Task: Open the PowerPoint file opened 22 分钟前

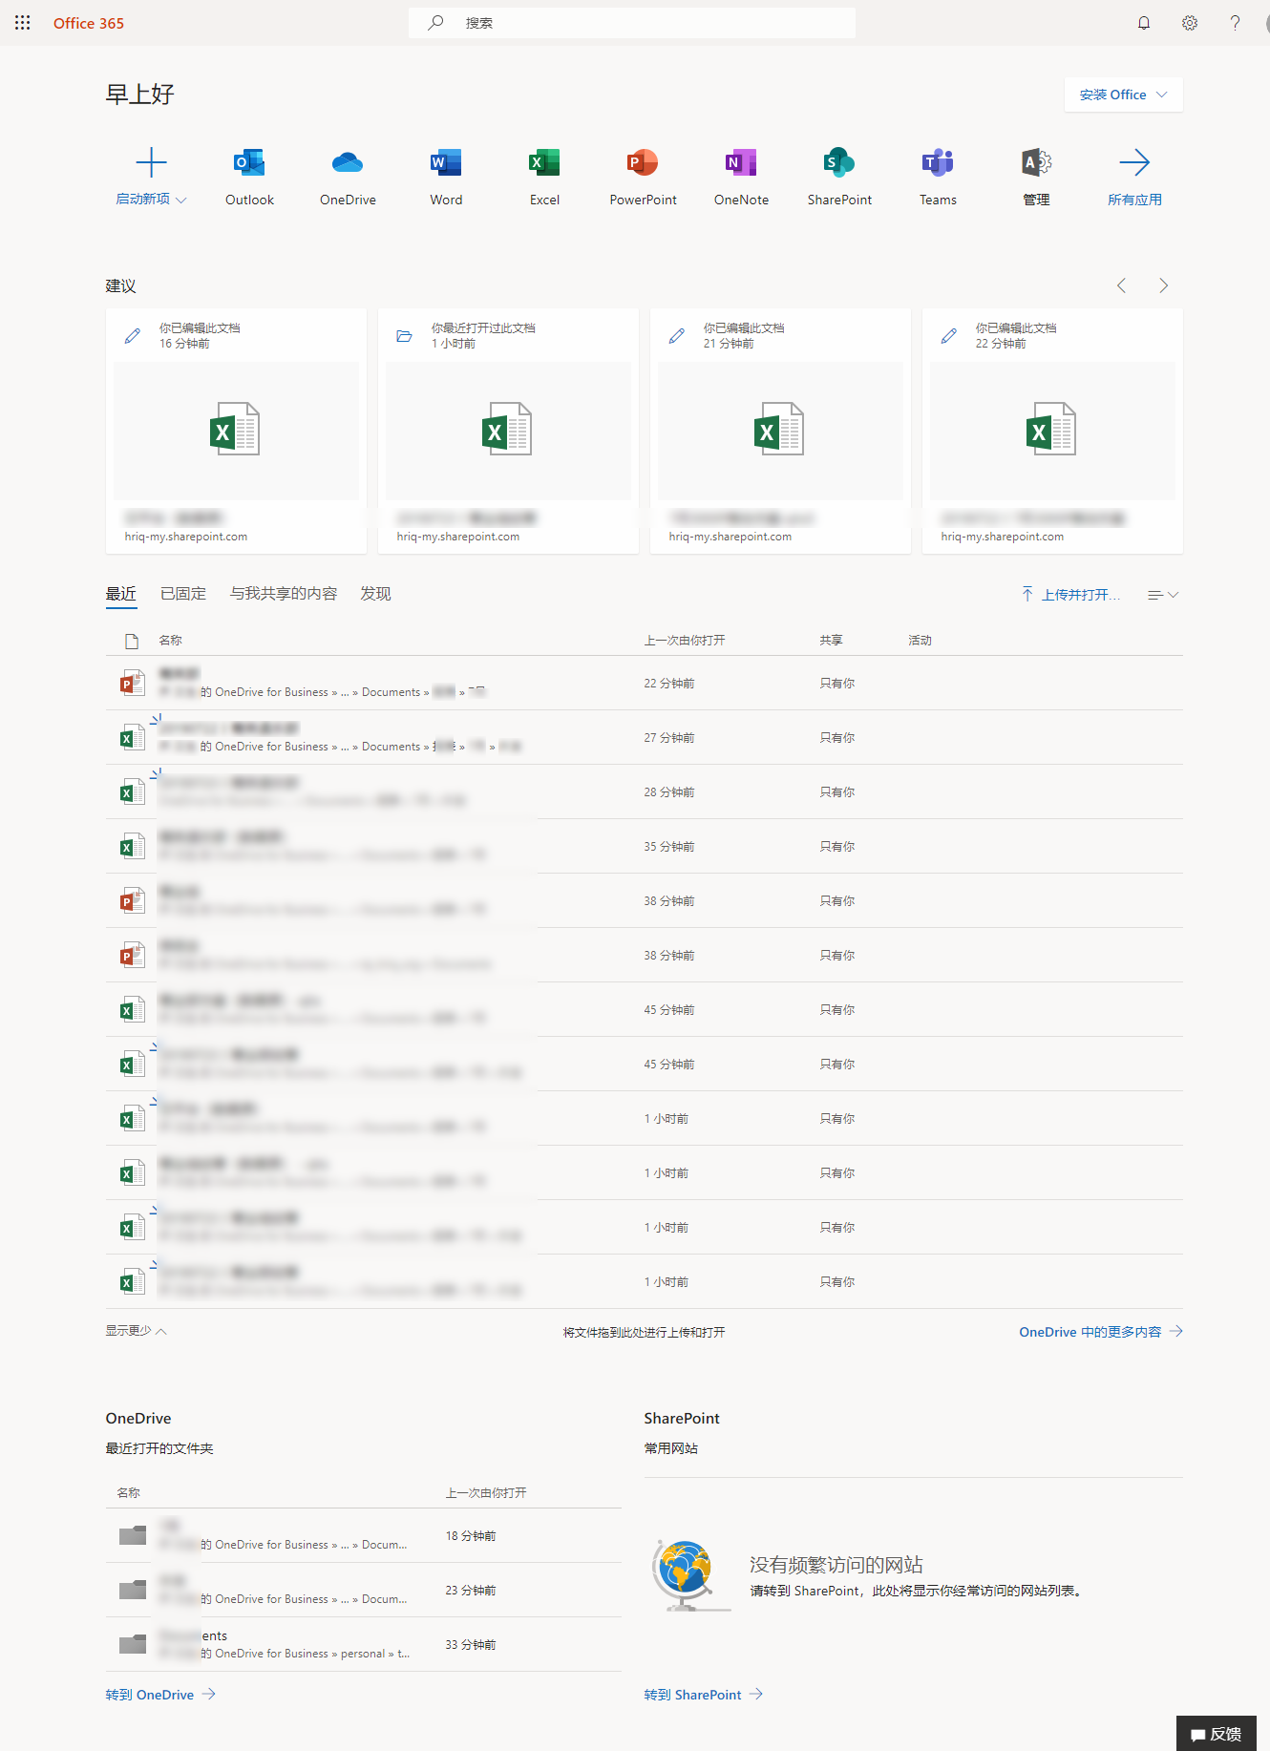Action: click(x=644, y=683)
